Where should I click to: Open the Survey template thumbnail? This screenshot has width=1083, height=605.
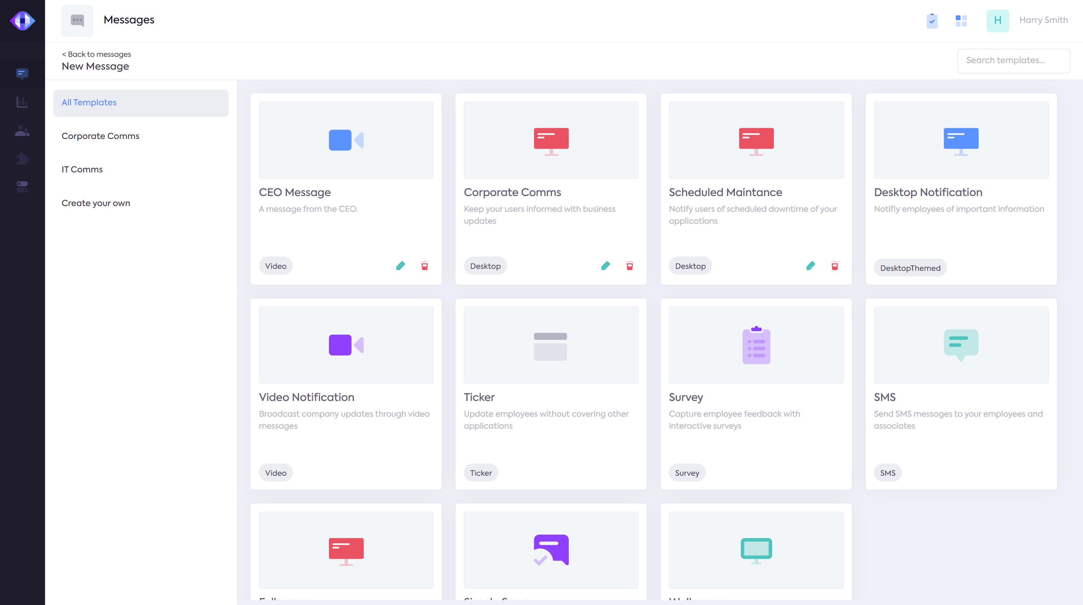coord(756,344)
